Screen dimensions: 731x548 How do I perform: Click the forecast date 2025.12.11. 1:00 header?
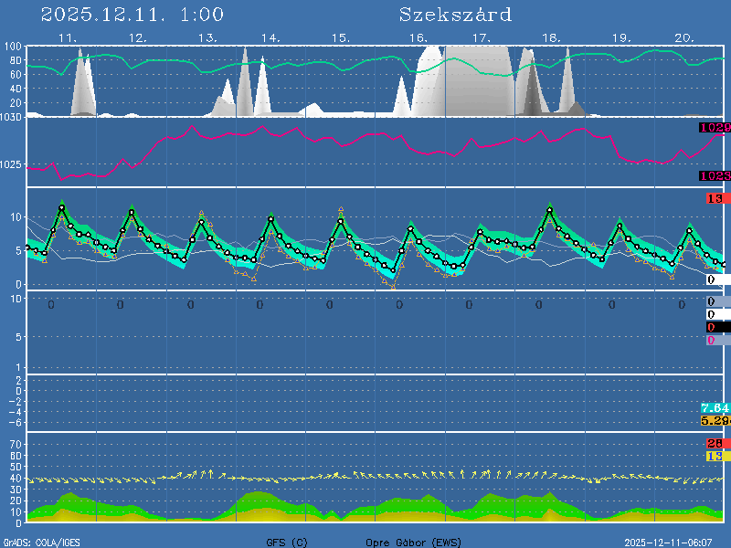(x=132, y=15)
